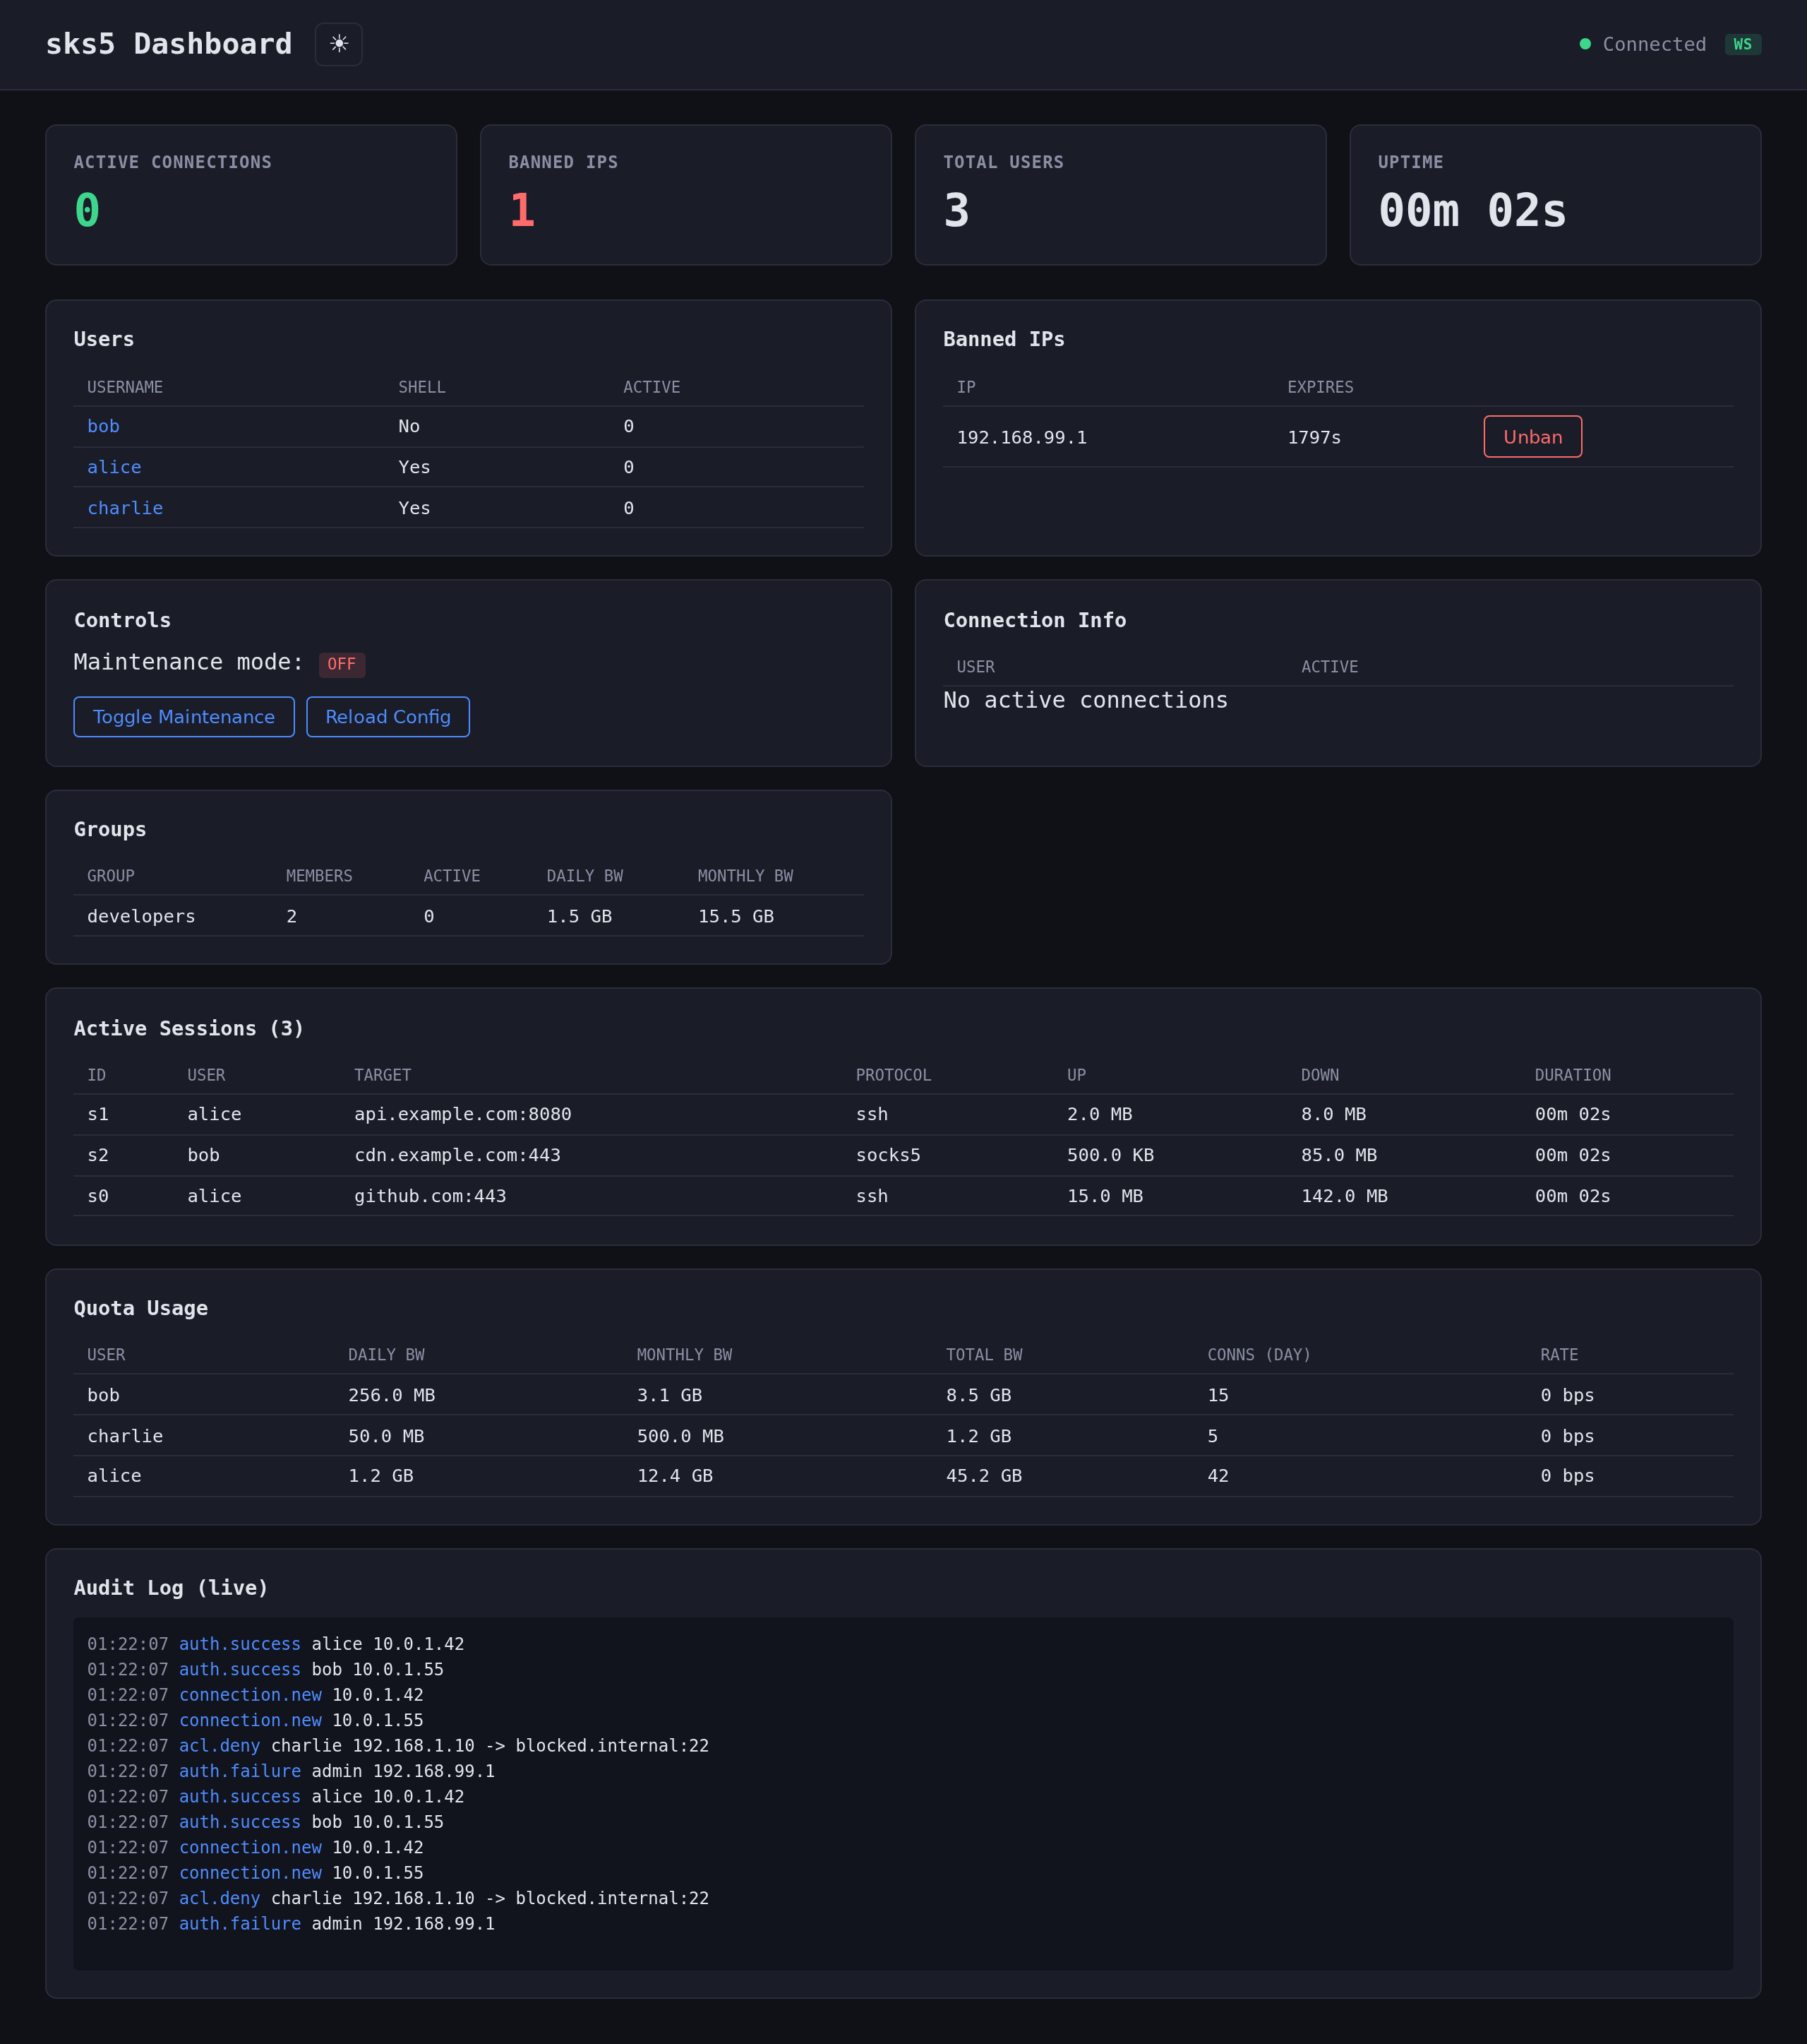Open user charlie's details link
Viewport: 1807px width, 2044px height.
tap(125, 508)
